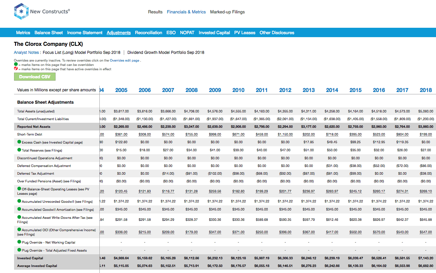Screen dimensions: 436x273
Task: Click the 2012 year column header
Action: click(285, 90)
